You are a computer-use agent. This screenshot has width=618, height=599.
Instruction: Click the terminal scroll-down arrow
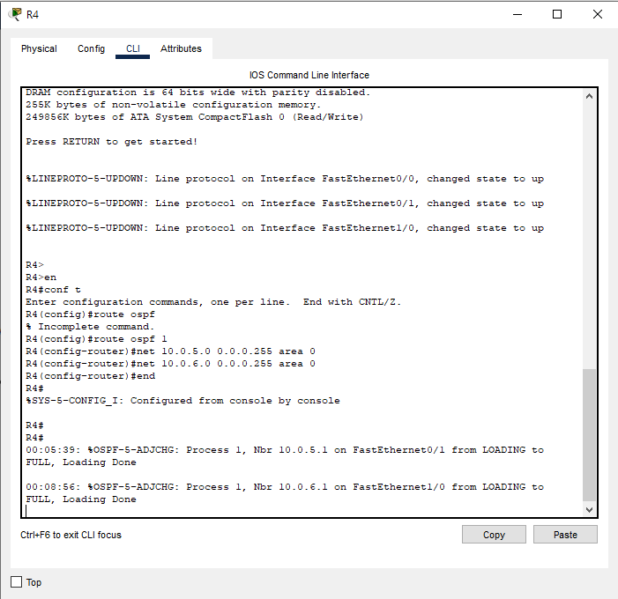pyautogui.click(x=589, y=510)
